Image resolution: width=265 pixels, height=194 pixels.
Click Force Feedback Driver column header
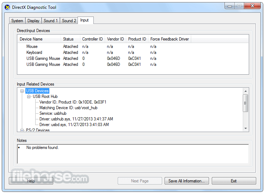point(170,39)
